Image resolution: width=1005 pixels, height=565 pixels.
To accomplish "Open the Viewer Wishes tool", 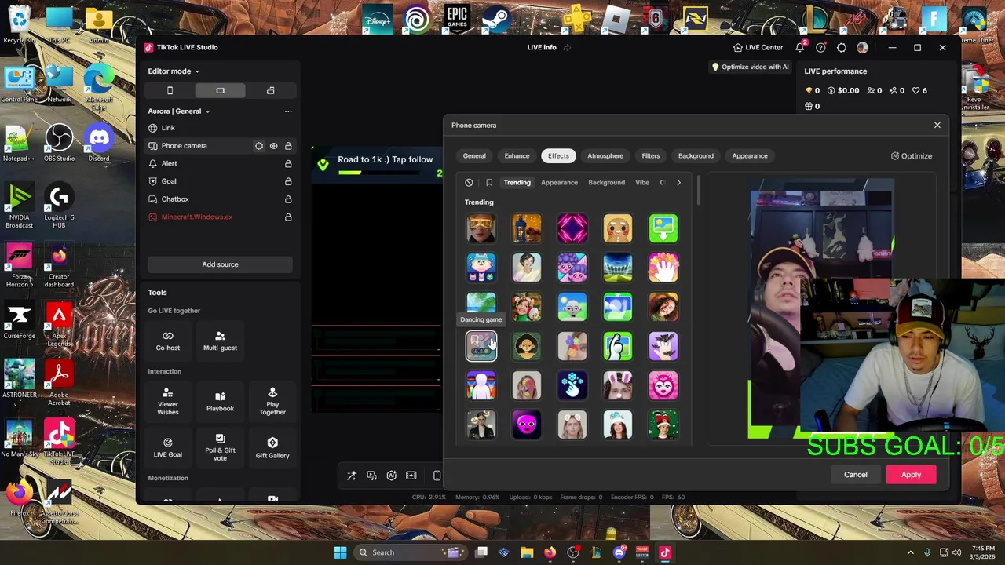I will coord(167,403).
